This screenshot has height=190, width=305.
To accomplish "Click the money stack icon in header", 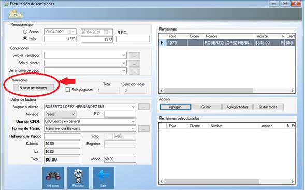I will (16, 14).
